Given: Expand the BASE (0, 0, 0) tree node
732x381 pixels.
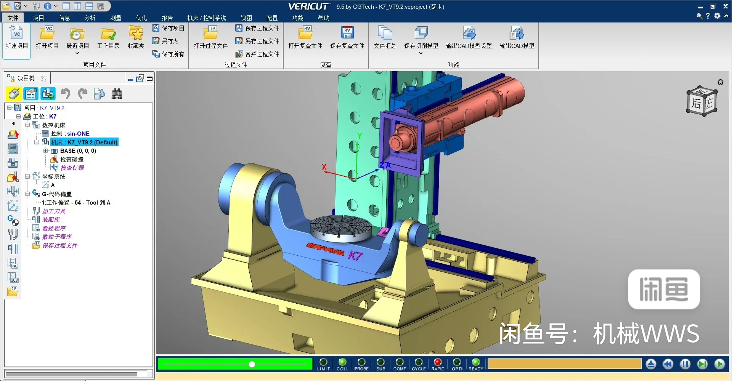Looking at the screenshot, I should (46, 150).
